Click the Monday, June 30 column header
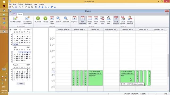The image size is (170, 95). click(x=79, y=30)
